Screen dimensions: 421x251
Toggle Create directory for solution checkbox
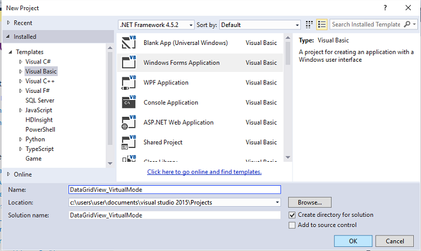292,215
